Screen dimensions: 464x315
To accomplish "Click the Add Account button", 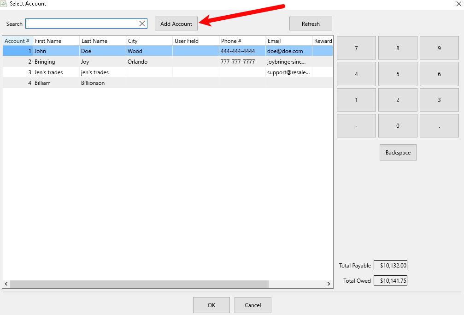I will (x=176, y=24).
